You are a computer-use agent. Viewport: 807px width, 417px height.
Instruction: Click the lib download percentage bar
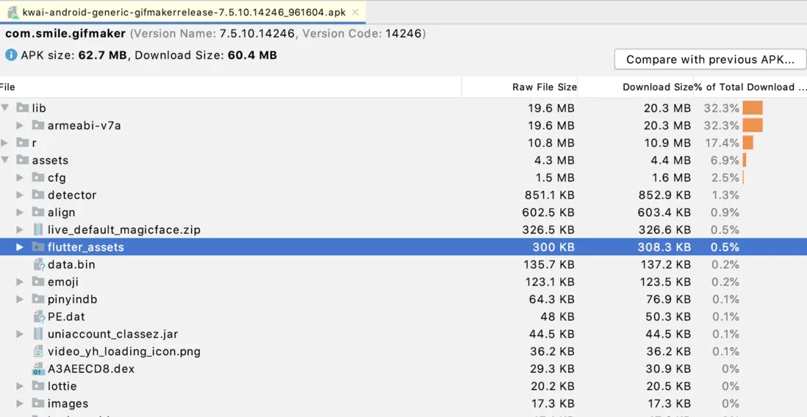(753, 108)
